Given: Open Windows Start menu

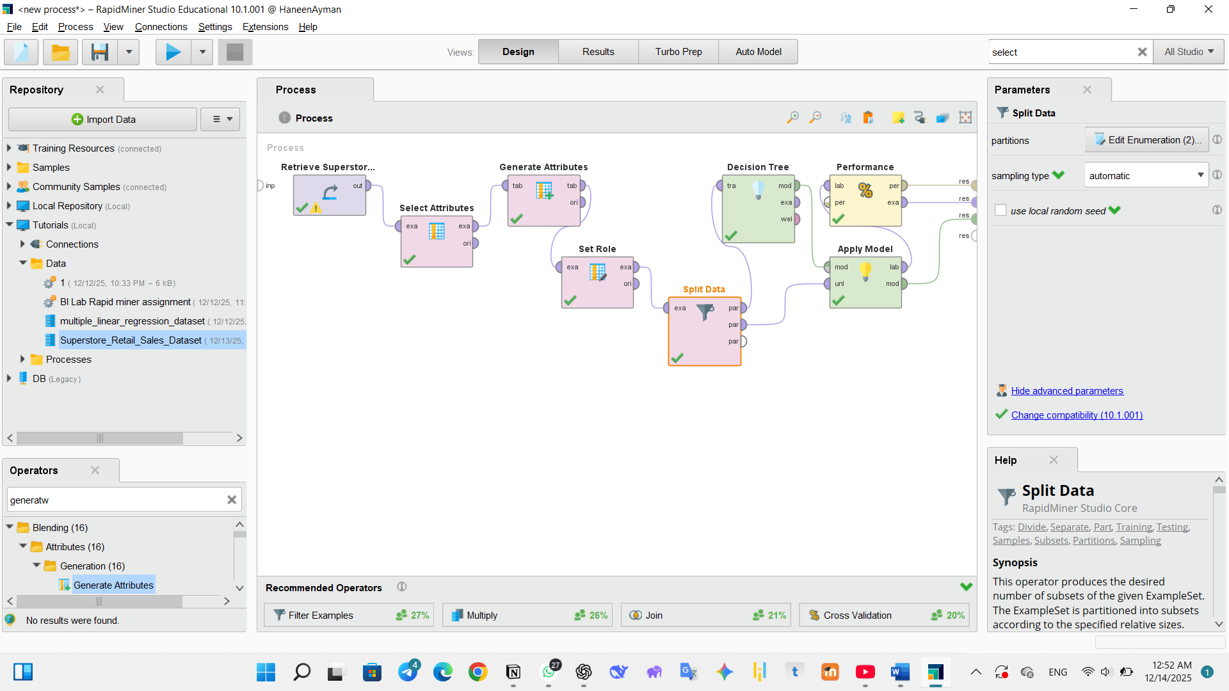Looking at the screenshot, I should point(265,672).
